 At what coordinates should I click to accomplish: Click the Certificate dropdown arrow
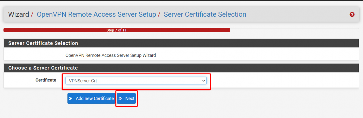(203, 81)
